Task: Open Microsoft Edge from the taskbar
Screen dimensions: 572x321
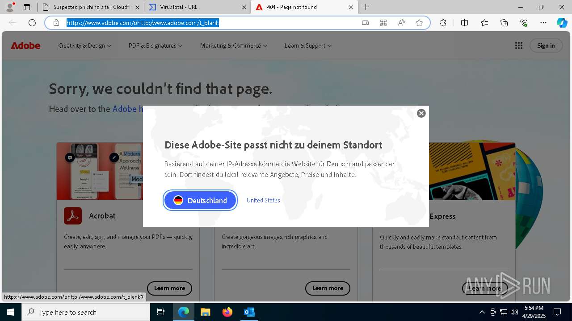Action: [x=184, y=312]
